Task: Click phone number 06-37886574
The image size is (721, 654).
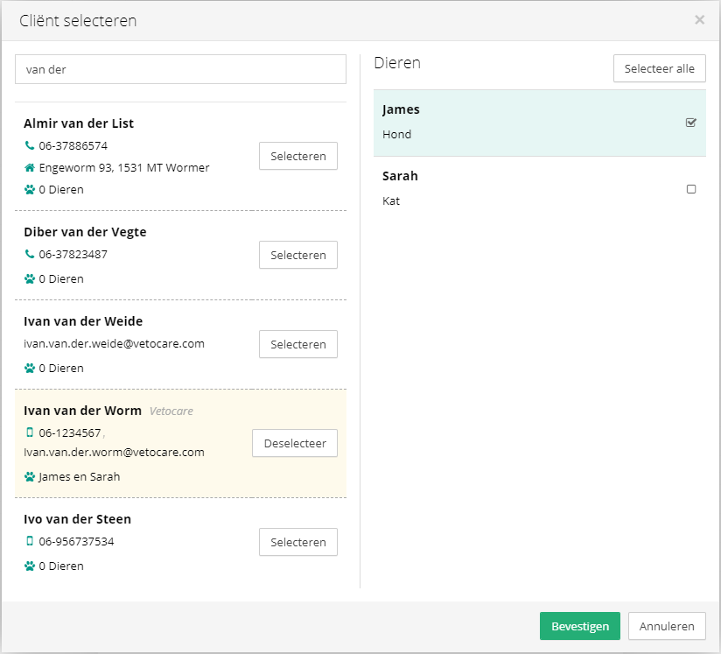Action: point(73,146)
